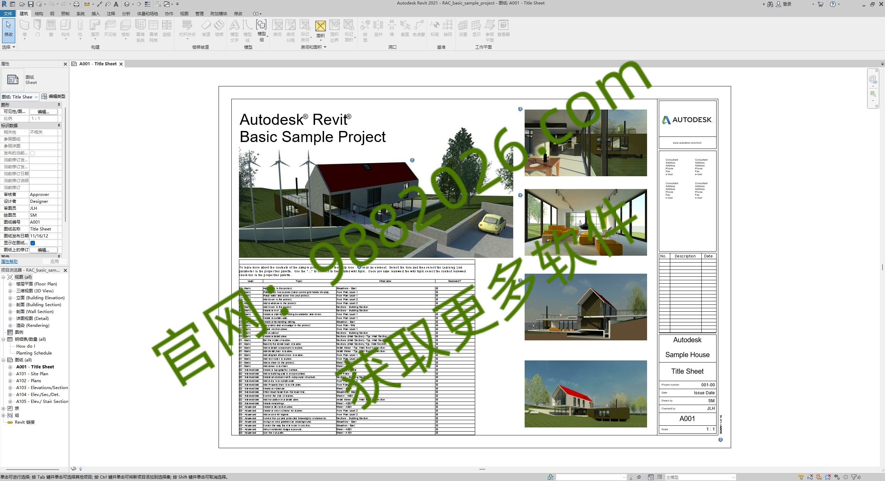
Task: Click the Switch Windows icon in quick access toolbar
Action: tap(166, 4)
